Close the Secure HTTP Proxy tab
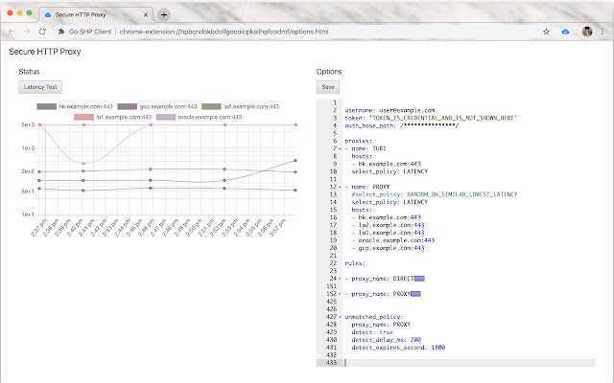The image size is (614, 383). tap(146, 15)
